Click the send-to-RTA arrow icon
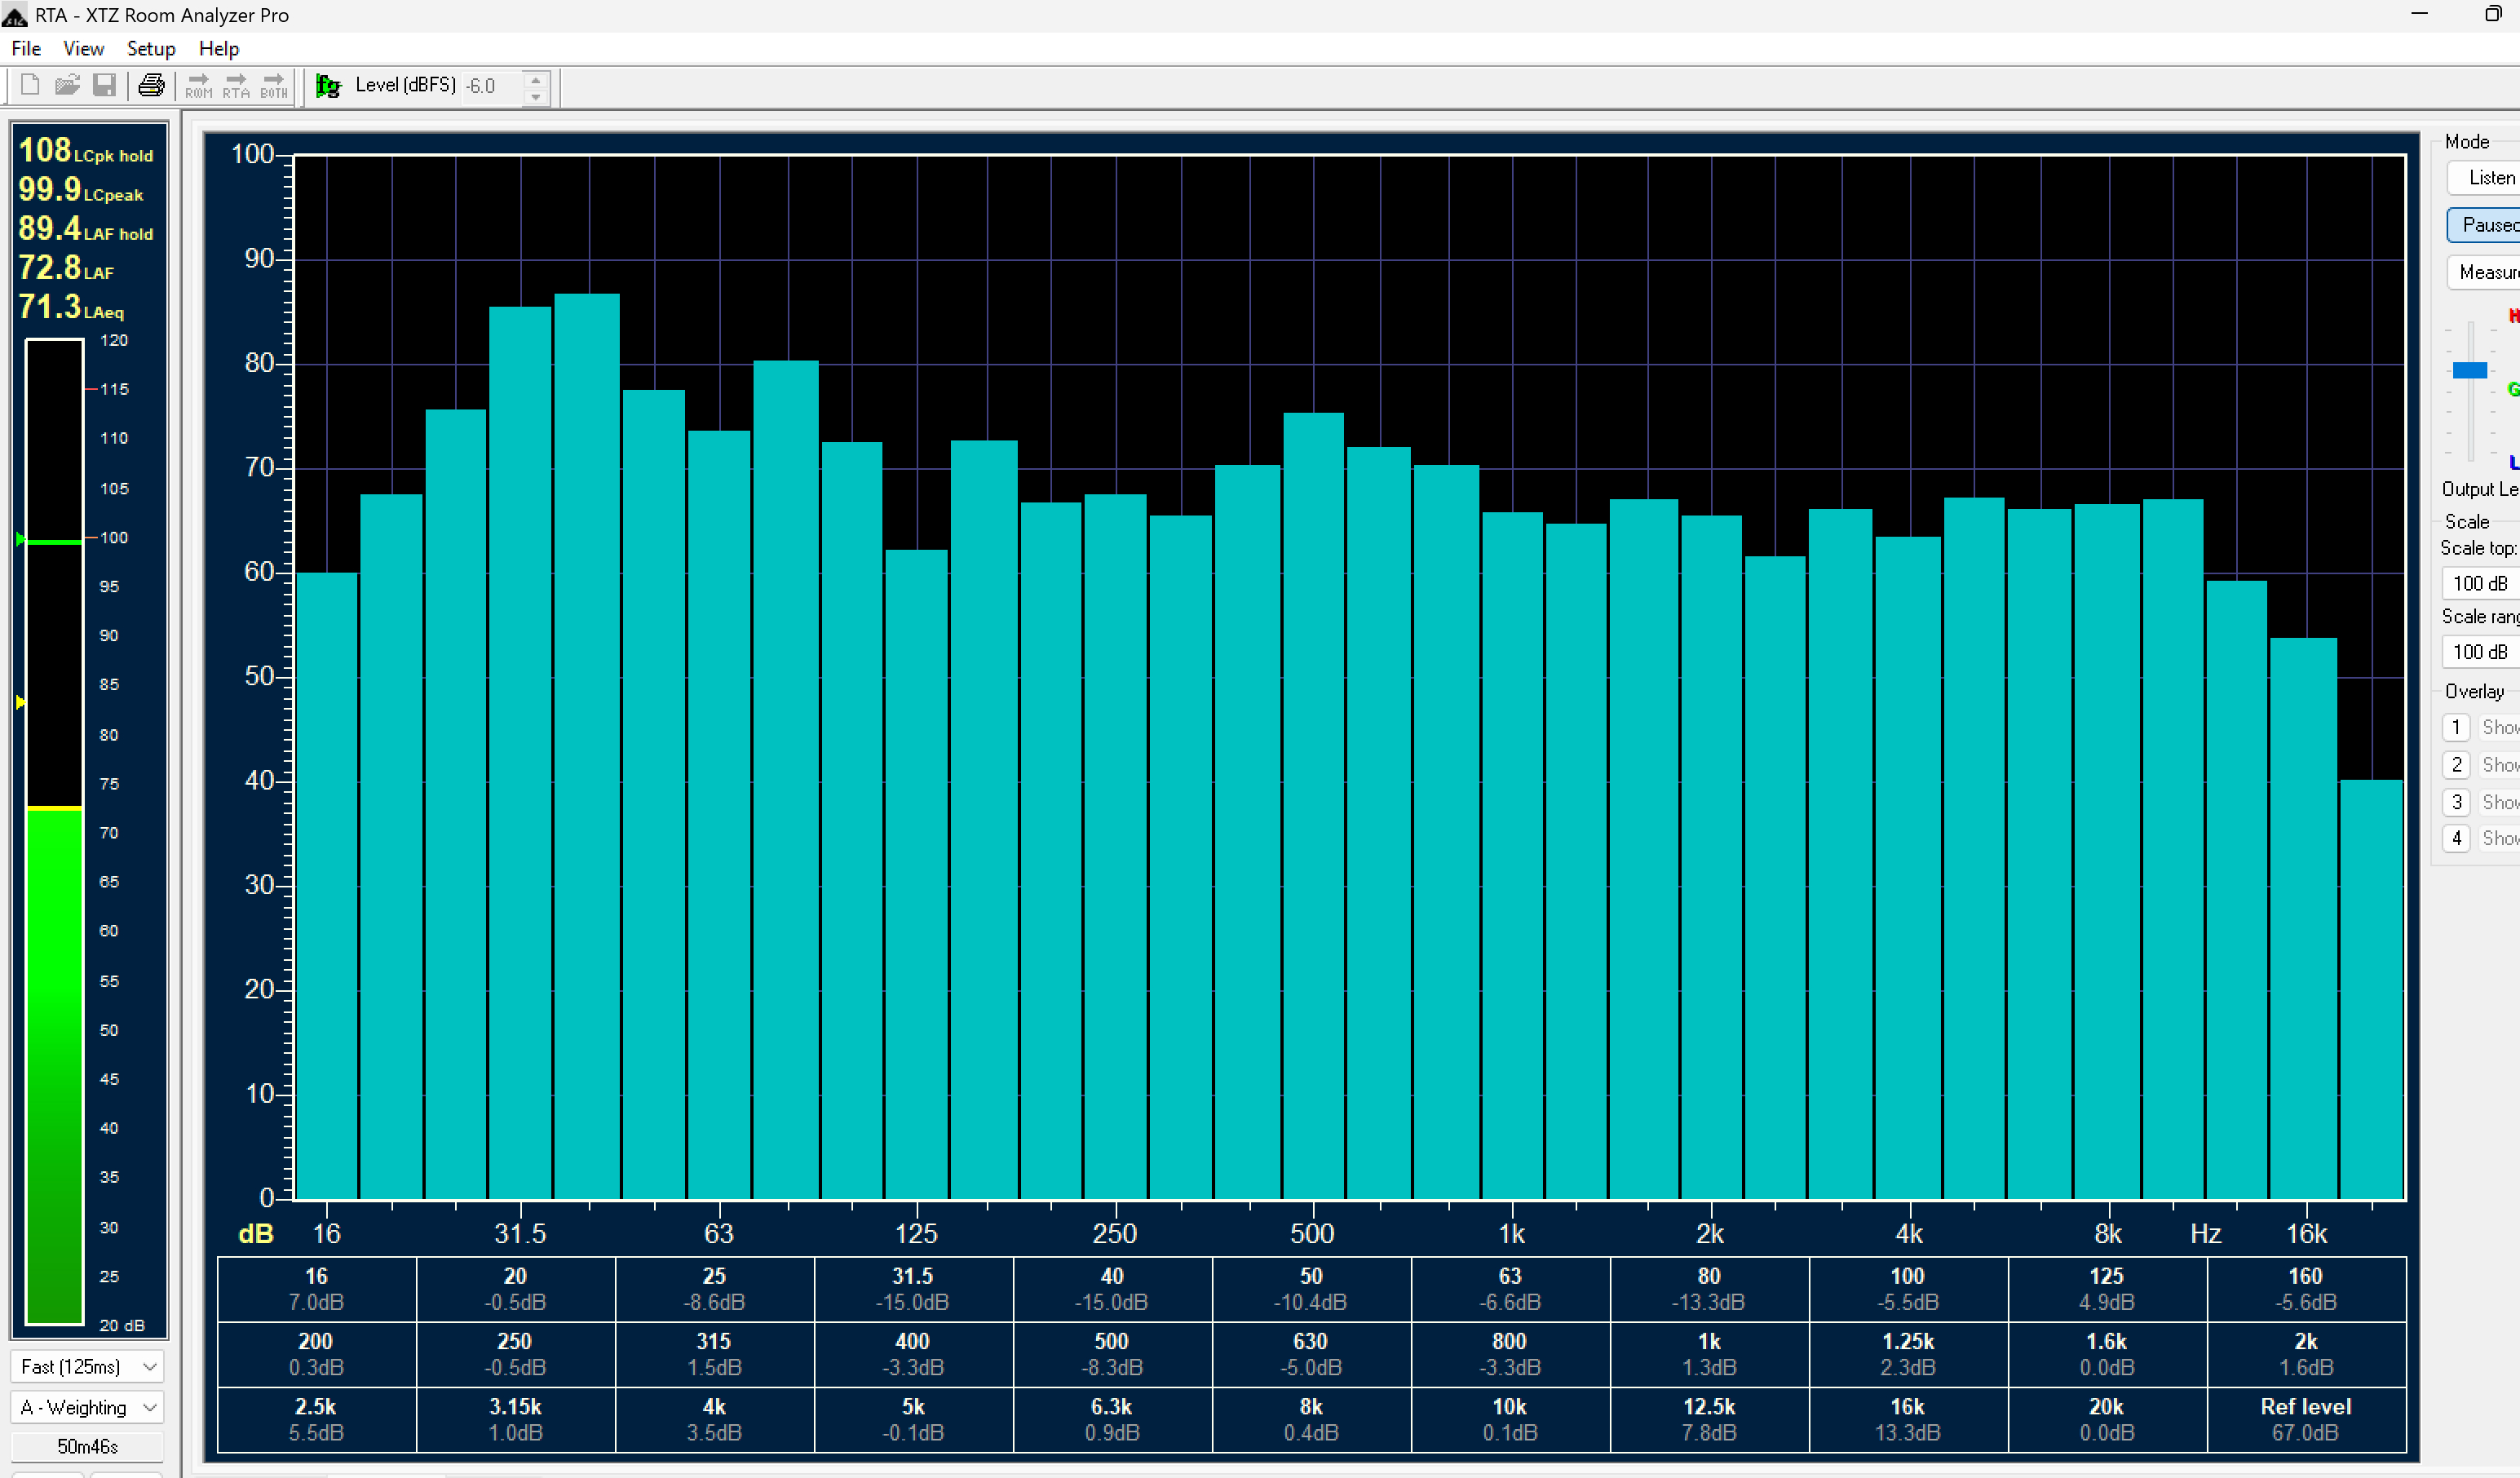The height and width of the screenshot is (1478, 2520). pos(236,86)
